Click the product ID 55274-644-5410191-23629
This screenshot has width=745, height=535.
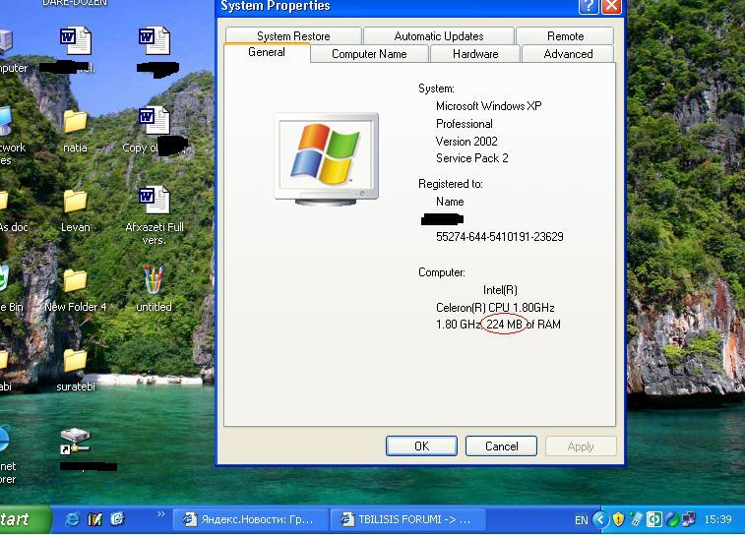(x=499, y=236)
